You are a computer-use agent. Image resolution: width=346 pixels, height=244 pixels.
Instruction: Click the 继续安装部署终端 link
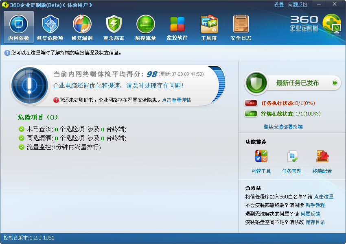pyautogui.click(x=283, y=127)
